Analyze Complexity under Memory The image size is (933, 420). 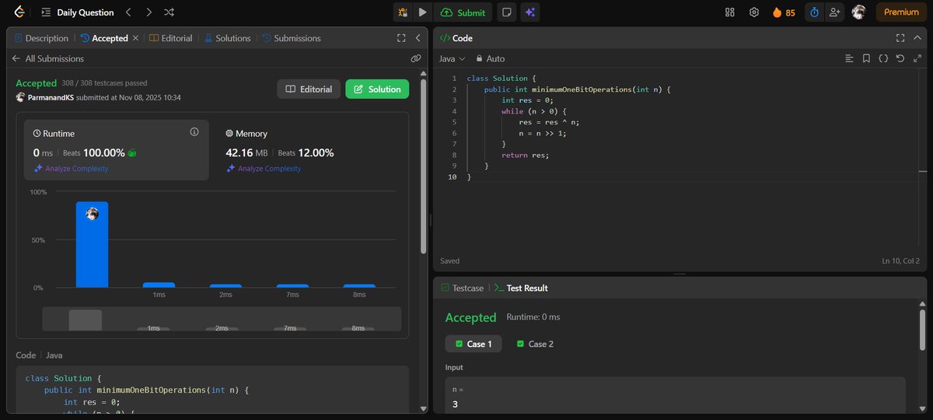[263, 169]
